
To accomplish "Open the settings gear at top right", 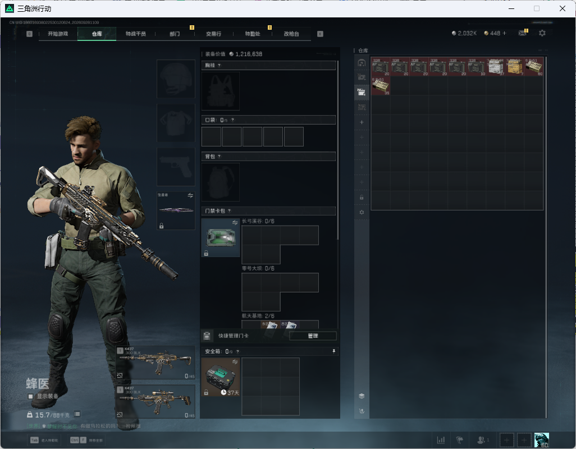I will click(x=542, y=33).
